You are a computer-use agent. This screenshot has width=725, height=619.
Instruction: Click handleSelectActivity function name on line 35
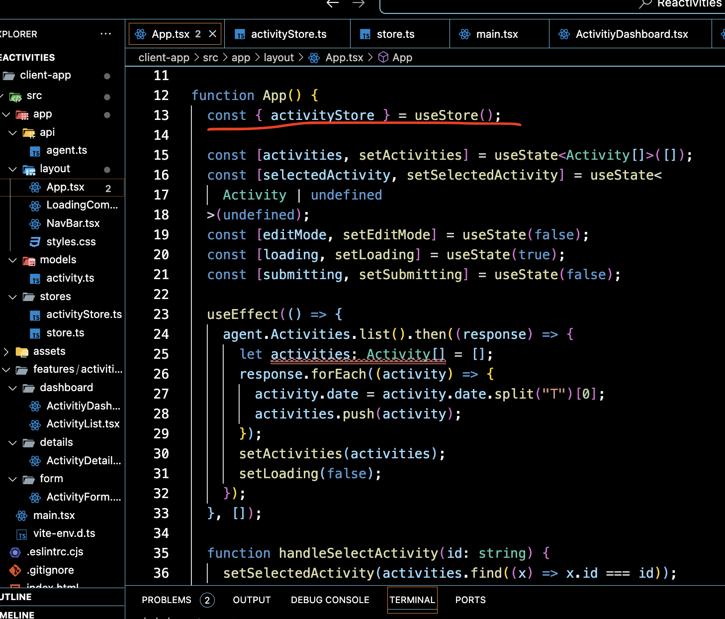359,553
